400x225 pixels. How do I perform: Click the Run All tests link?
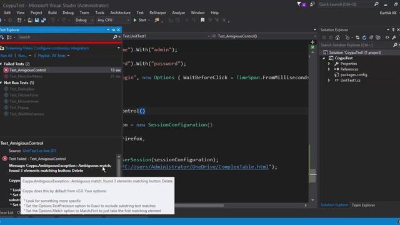pos(6,56)
